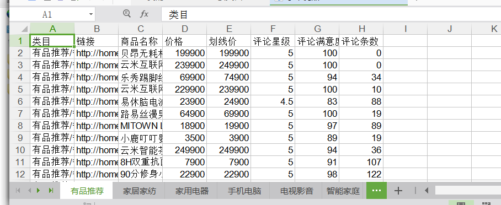Add a new sheet with plus button
The height and width of the screenshot is (205, 501).
(398, 191)
